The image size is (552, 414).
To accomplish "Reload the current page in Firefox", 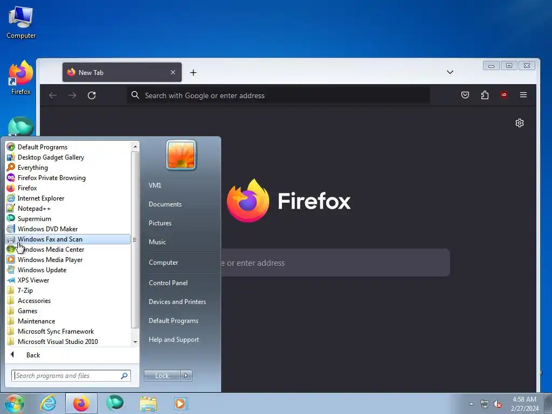I will (92, 95).
